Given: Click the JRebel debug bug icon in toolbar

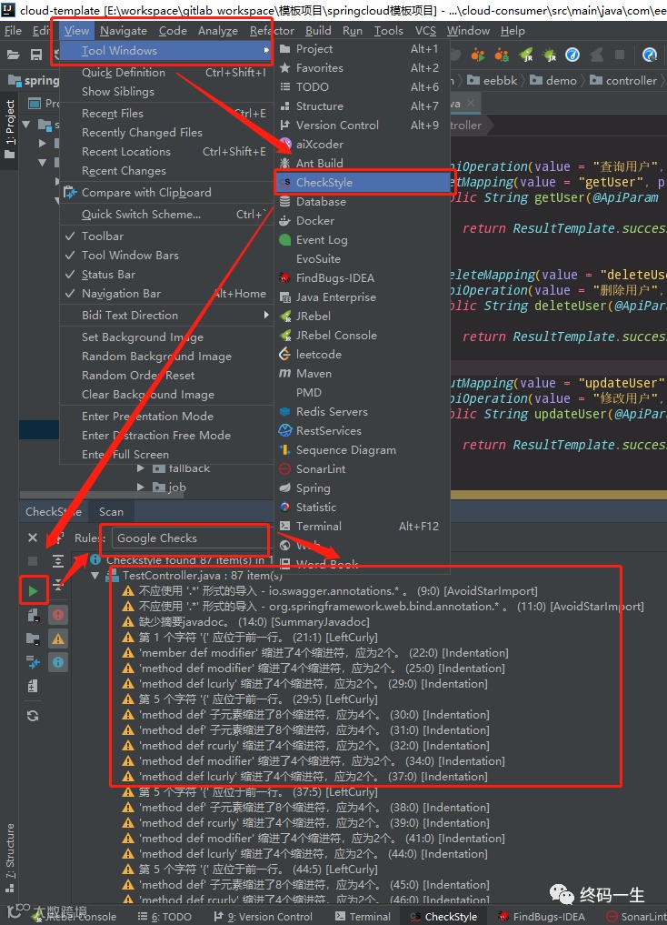Looking at the screenshot, I should (549, 55).
